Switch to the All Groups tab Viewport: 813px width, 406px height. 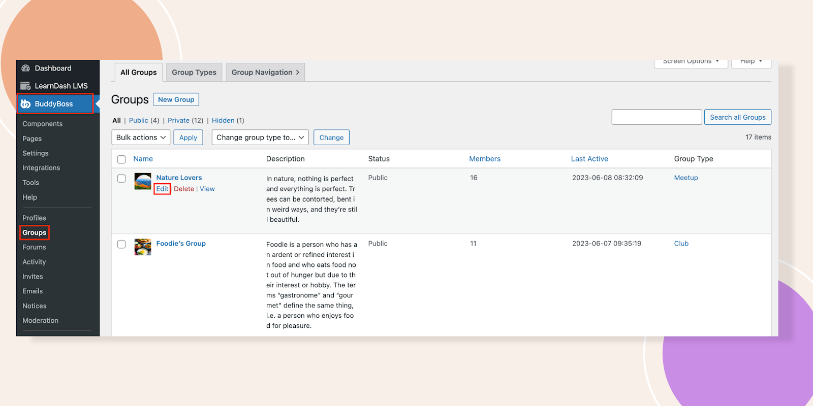(139, 72)
